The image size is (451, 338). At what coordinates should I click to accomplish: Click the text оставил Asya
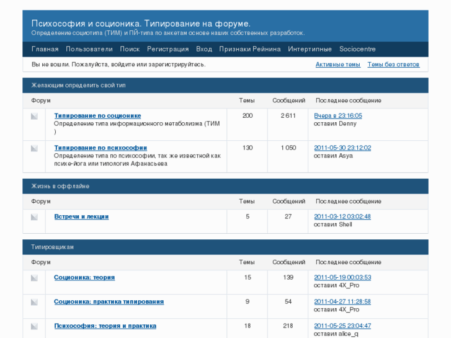(x=333, y=156)
